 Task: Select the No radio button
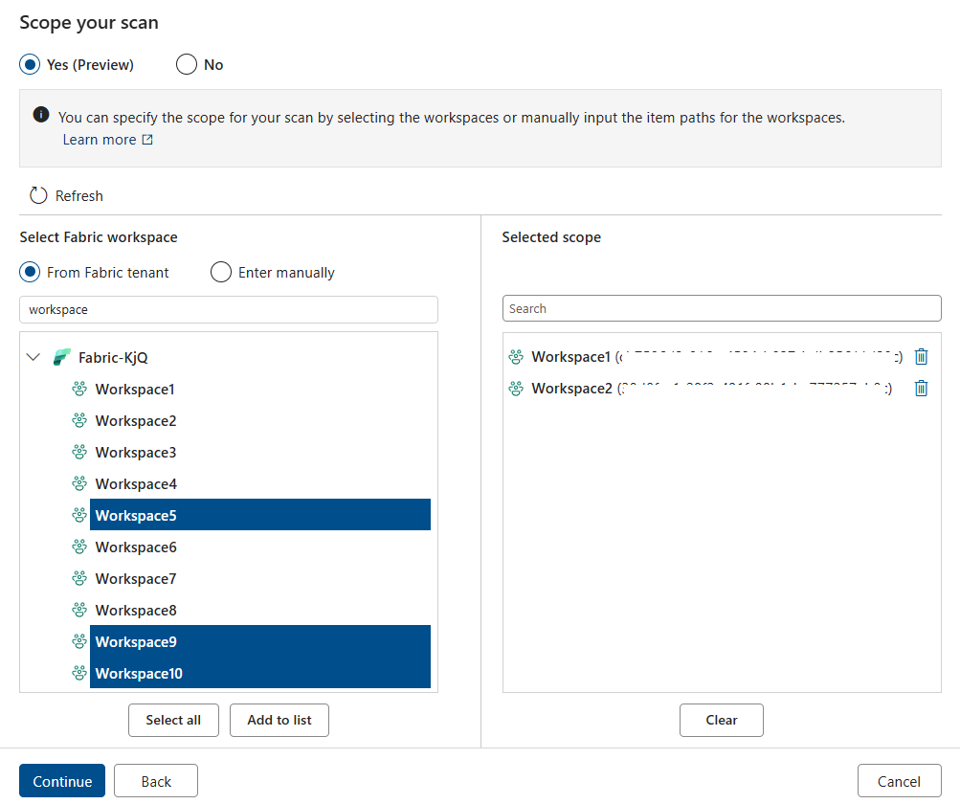[187, 64]
